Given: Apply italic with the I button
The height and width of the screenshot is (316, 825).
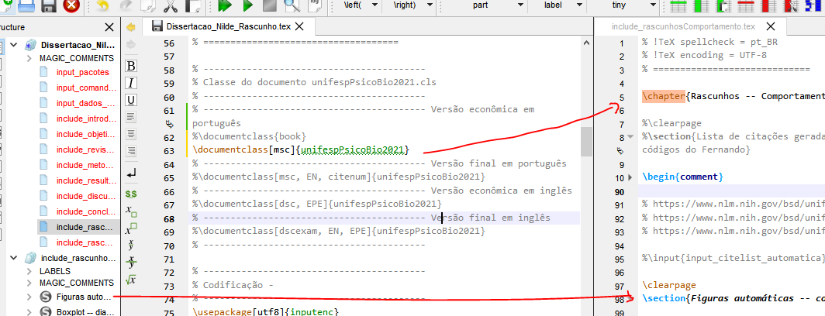Looking at the screenshot, I should coord(131,83).
